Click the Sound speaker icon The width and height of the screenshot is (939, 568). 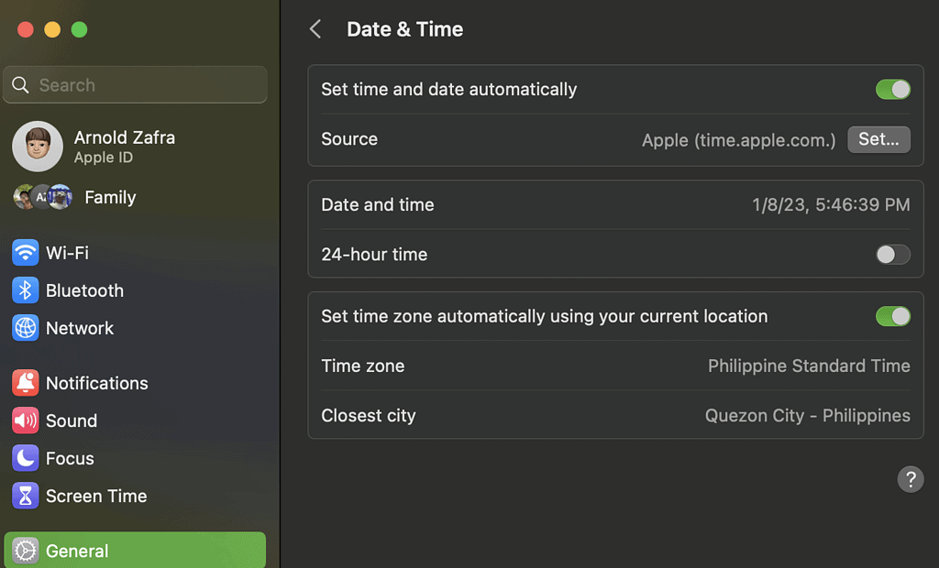(x=26, y=421)
